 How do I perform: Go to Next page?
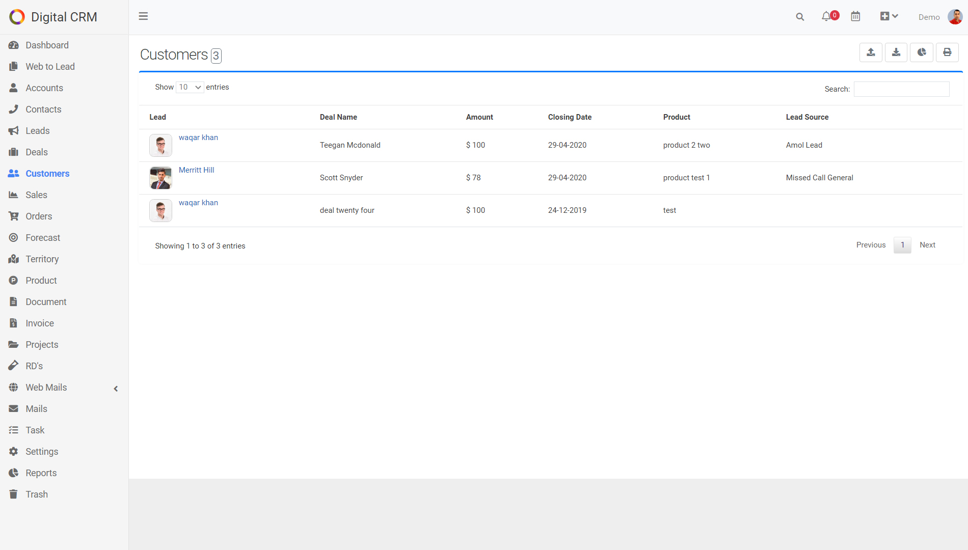click(927, 245)
